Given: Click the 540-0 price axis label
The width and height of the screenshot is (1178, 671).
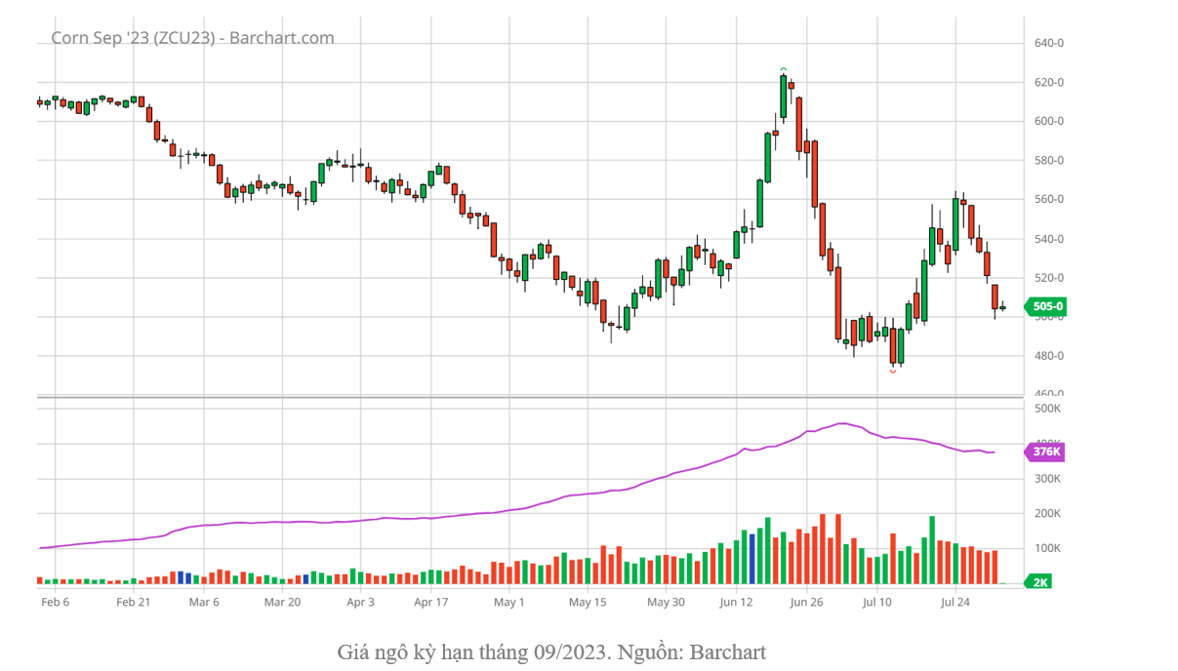Looking at the screenshot, I should point(1049,239).
